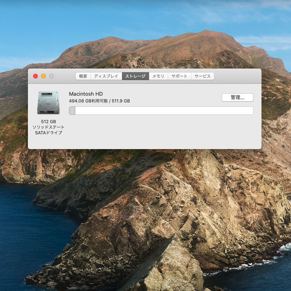
Task: Close the window with the red button
Action: [x=35, y=76]
